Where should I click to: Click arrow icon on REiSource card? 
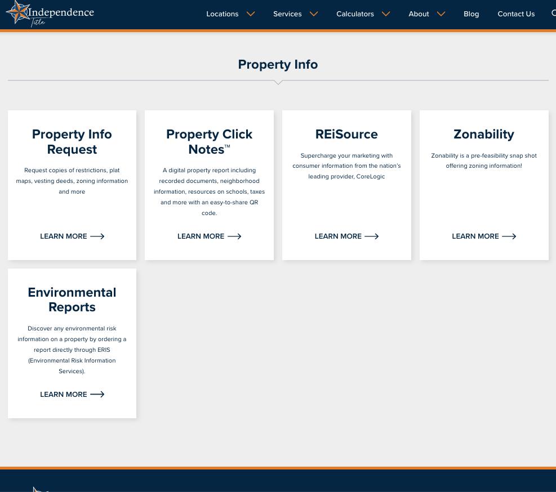tap(372, 236)
